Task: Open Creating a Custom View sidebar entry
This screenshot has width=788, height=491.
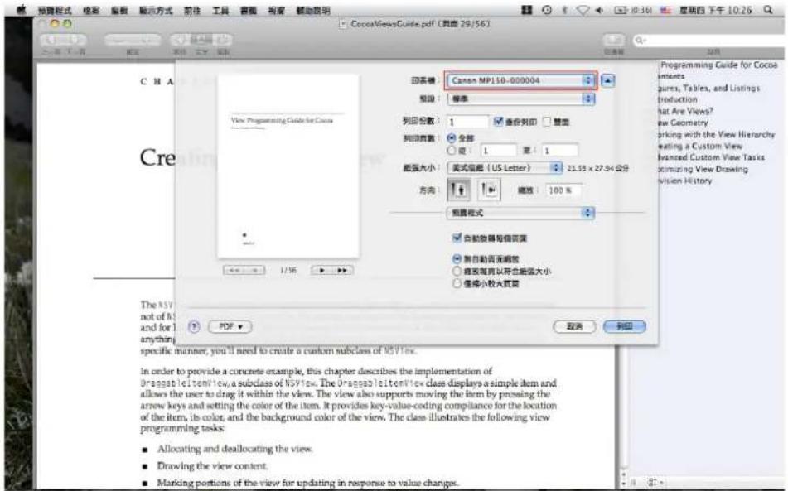Action: 700,146
